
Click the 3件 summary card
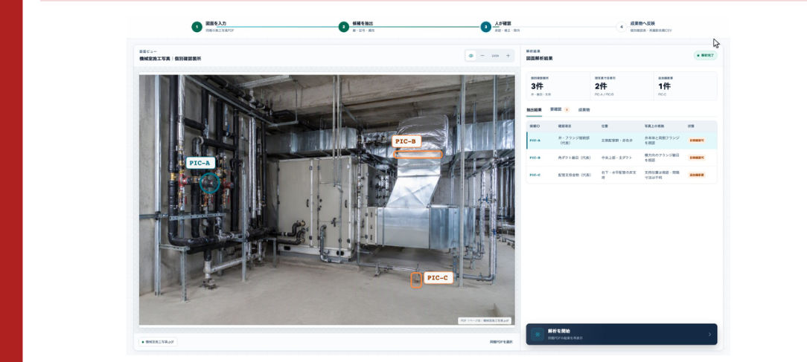tap(558, 86)
